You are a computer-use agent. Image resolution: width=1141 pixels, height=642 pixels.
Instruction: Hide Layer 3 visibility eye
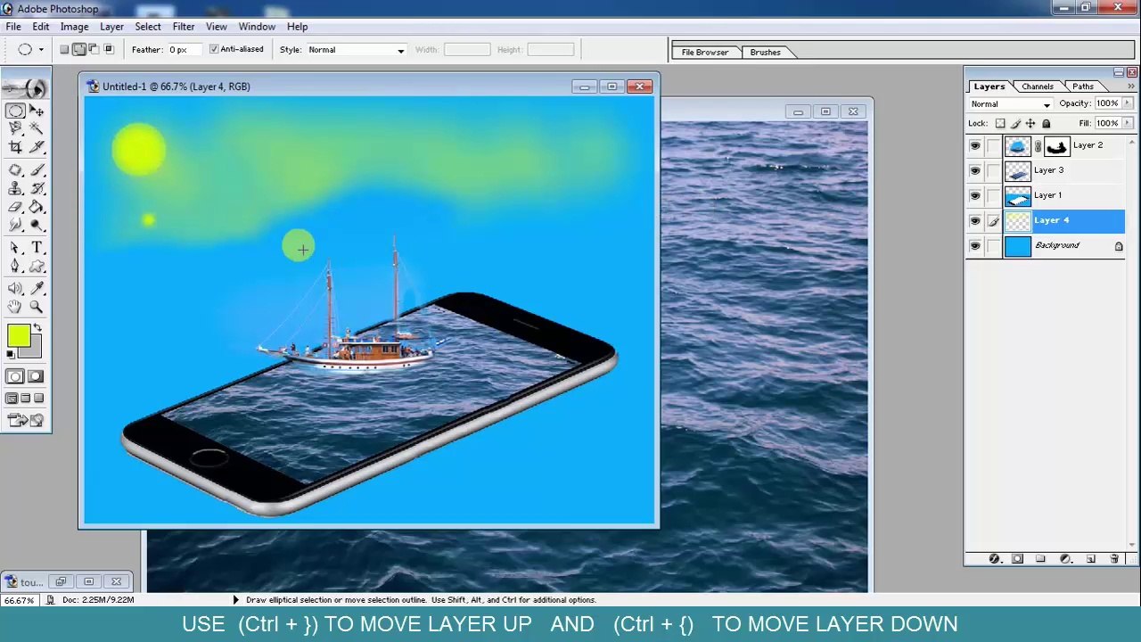point(974,171)
